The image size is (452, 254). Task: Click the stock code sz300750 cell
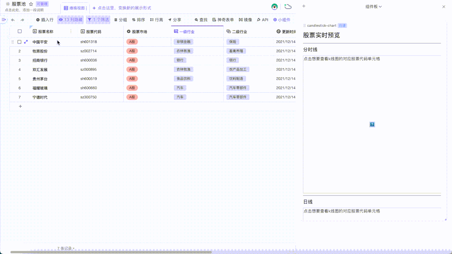[x=100, y=97]
